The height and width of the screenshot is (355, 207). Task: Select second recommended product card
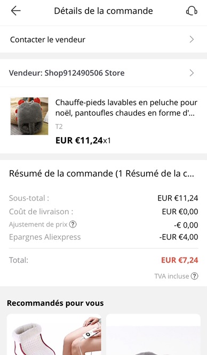153,334
